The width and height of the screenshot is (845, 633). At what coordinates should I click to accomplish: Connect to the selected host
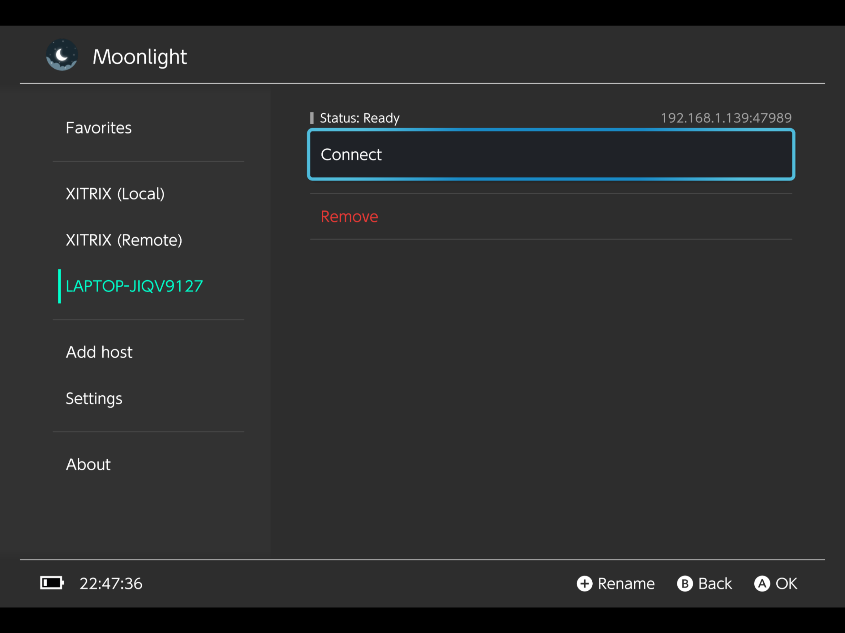pyautogui.click(x=551, y=155)
